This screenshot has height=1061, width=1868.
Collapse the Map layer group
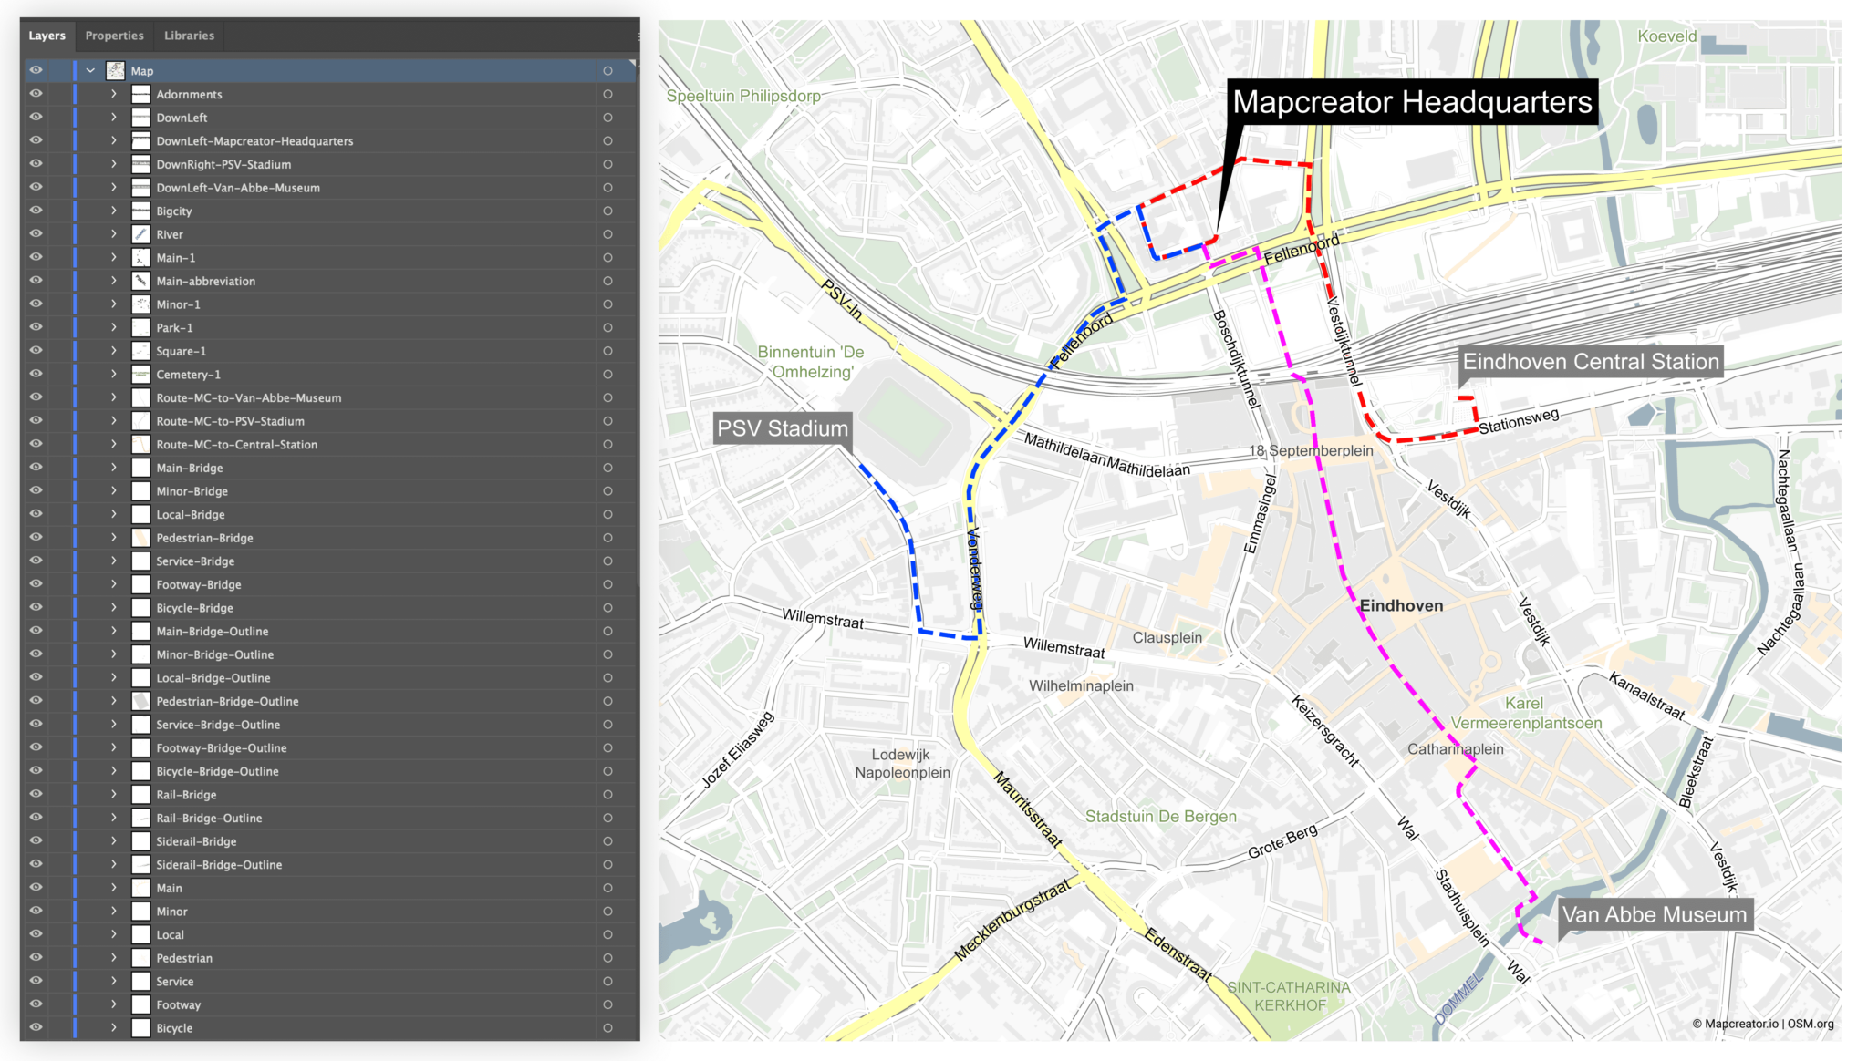coord(90,70)
